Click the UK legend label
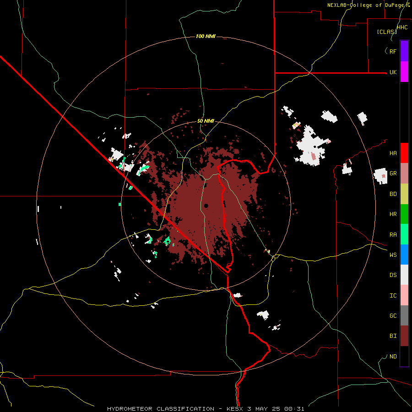 tap(393, 72)
